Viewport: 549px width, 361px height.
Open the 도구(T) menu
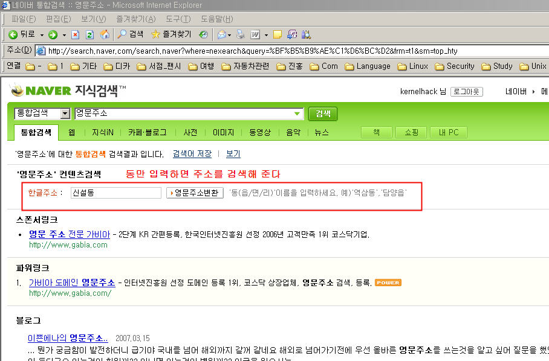point(178,19)
